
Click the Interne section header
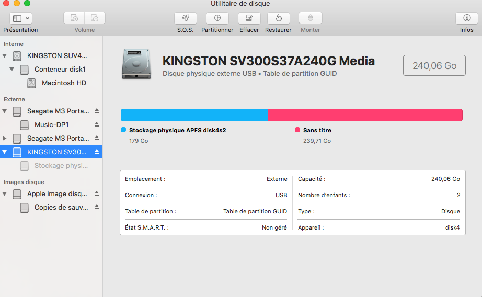point(14,44)
